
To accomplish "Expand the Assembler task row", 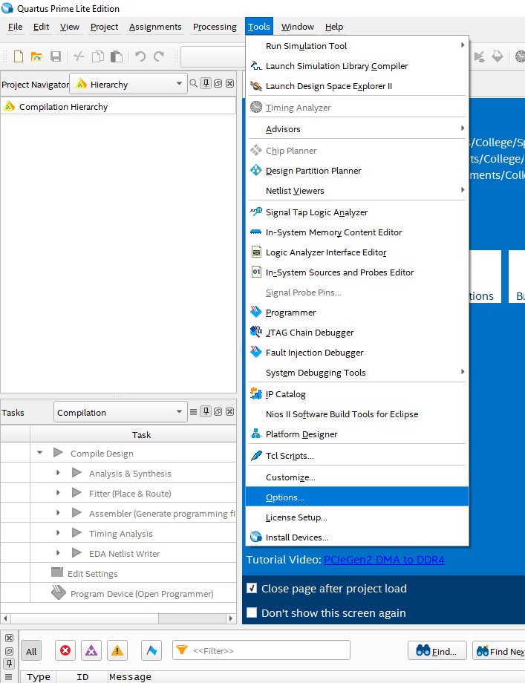I will point(58,513).
